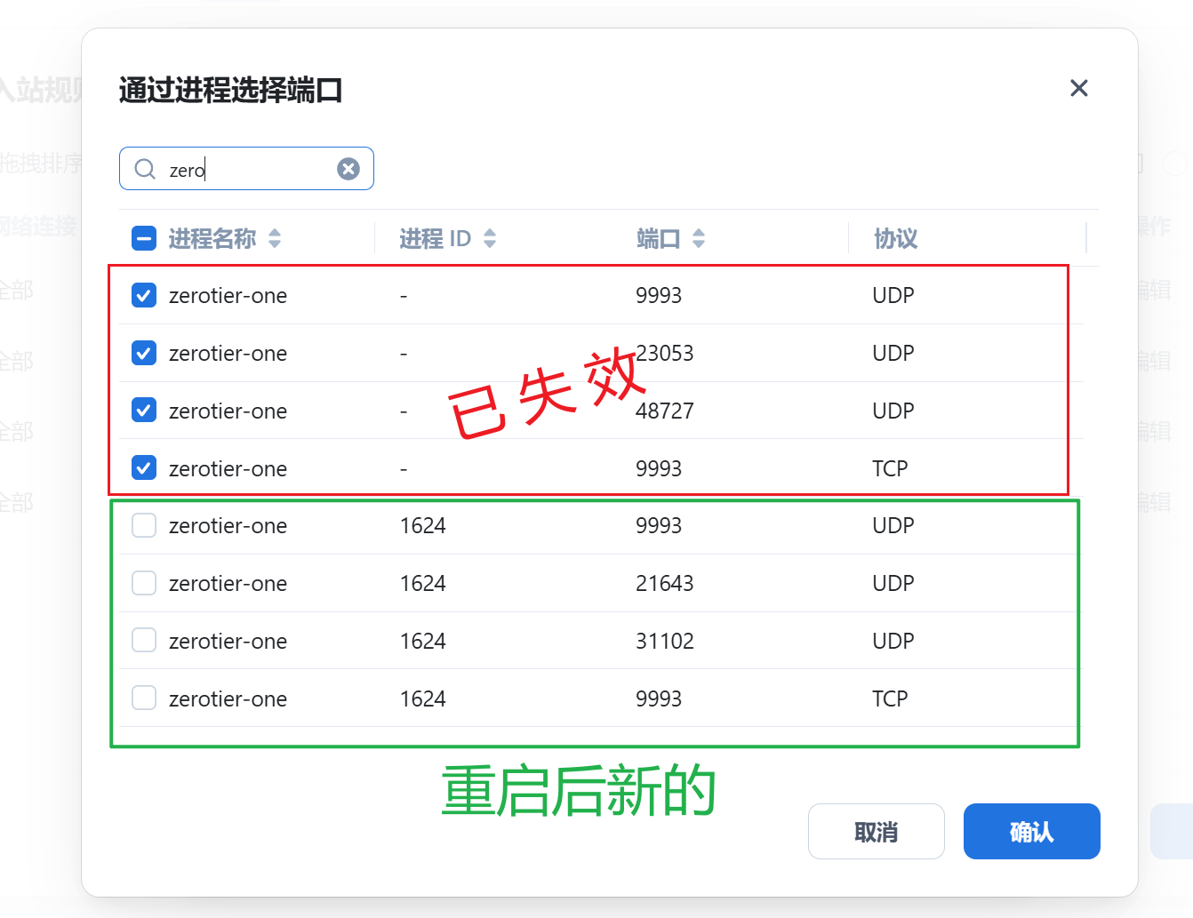
Task: Uncheck zerotier-one port 23053 row
Action: pos(144,353)
